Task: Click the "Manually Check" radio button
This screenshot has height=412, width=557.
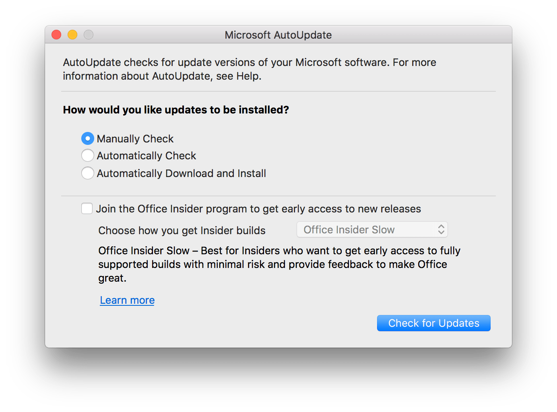Action: click(87, 138)
